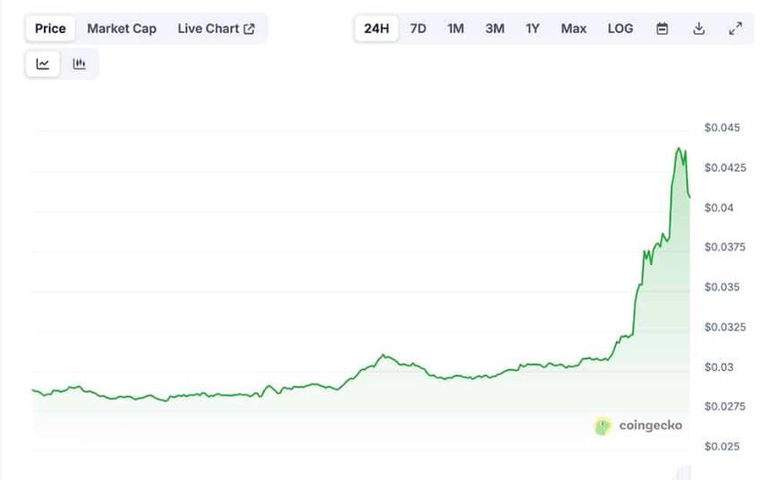
Task: Select the 3M time range
Action: tap(494, 29)
